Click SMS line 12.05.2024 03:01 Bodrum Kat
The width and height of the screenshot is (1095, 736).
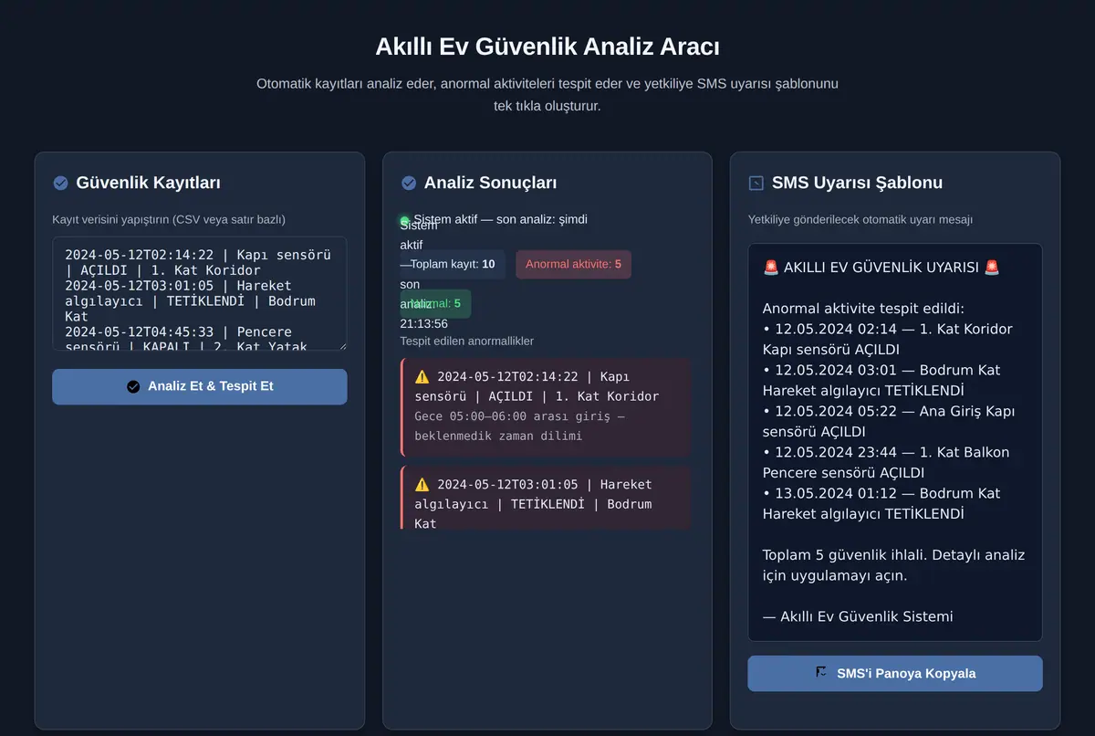pyautogui.click(x=881, y=380)
